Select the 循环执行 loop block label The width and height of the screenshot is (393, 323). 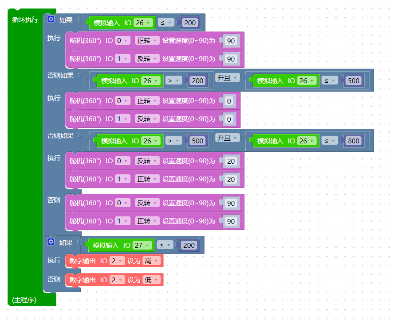[x=25, y=19]
